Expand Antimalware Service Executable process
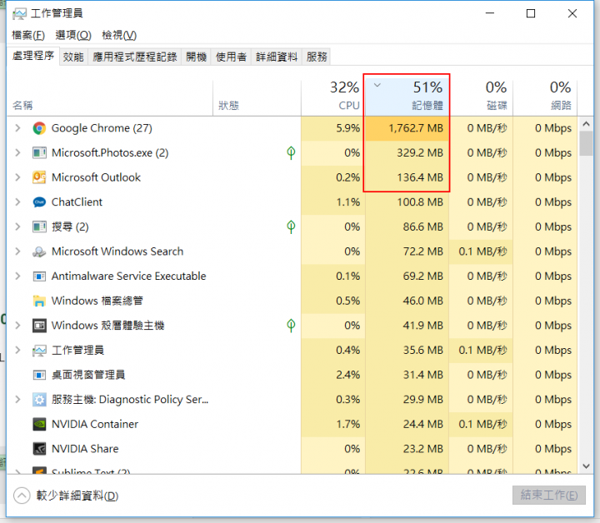600x523 pixels. (17, 276)
